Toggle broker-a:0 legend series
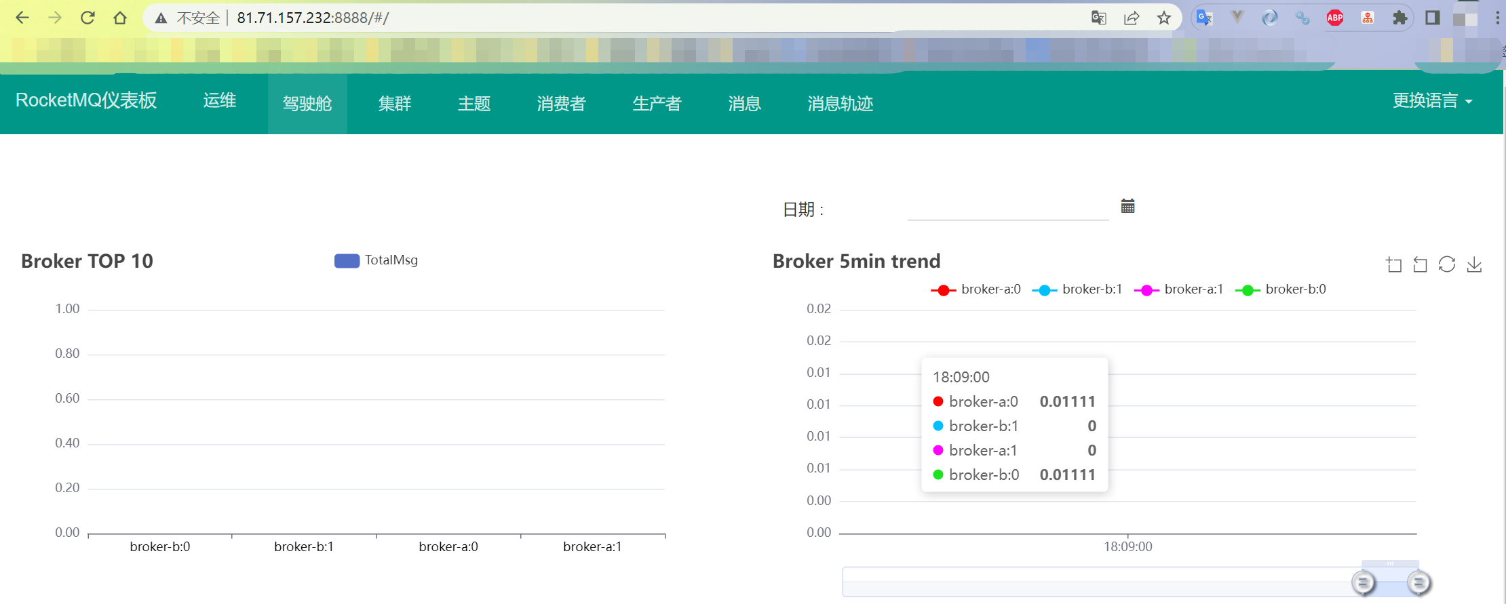This screenshot has width=1506, height=604. point(976,289)
